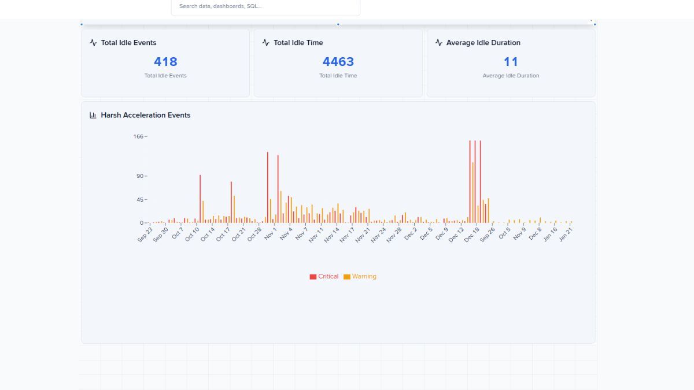Click the activity icon on Total Idle Events card
Screen dimensions: 694x390
point(93,42)
